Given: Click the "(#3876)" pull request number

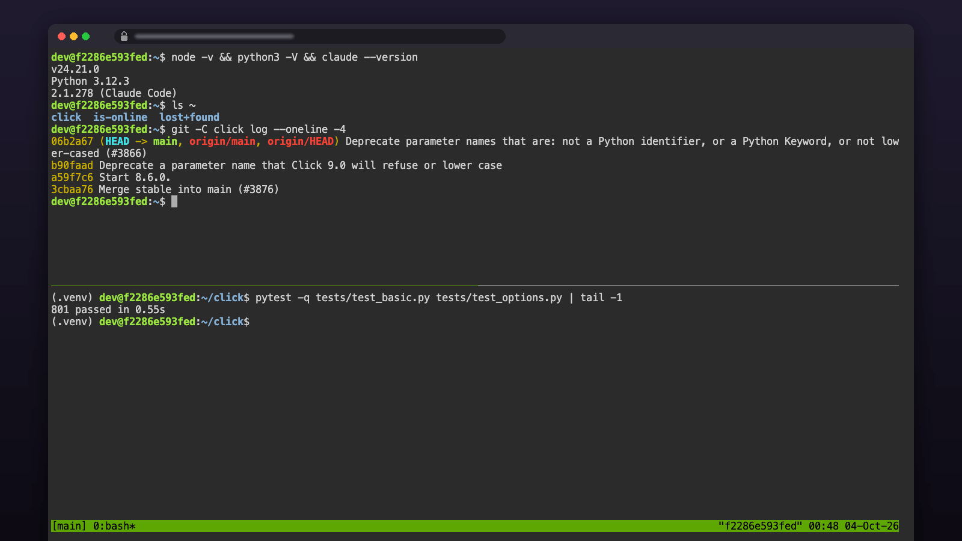Looking at the screenshot, I should (259, 189).
